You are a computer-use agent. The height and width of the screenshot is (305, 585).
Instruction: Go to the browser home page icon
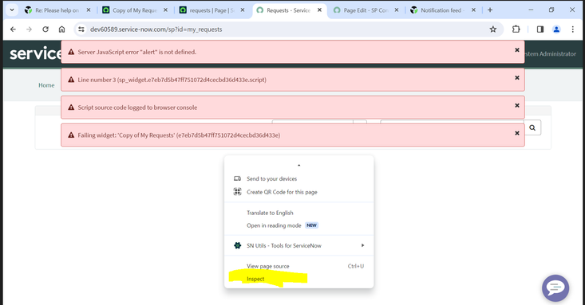point(61,29)
